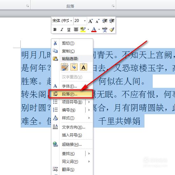This screenshot has height=175, width=175.
Task: Click the translate icon beside 翻译(S)
Action: (55, 169)
